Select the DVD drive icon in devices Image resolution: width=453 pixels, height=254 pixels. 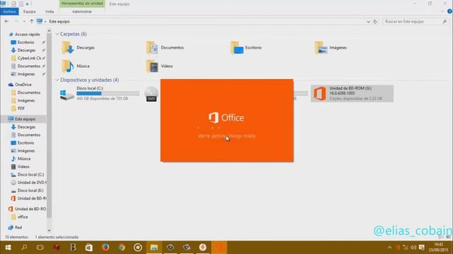click(151, 94)
